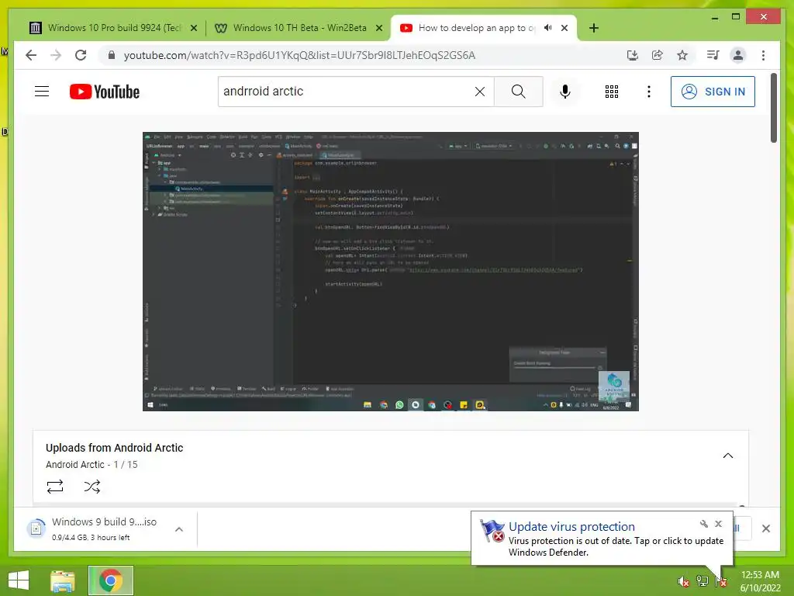
Task: Click the browser forward arrow
Action: click(x=56, y=55)
